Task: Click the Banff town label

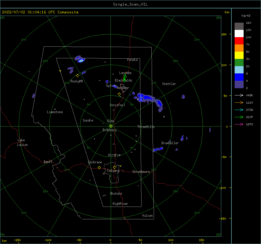Action: [48, 162]
